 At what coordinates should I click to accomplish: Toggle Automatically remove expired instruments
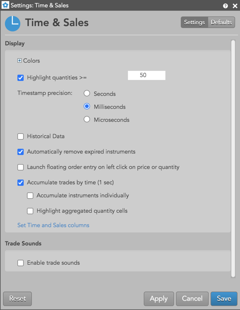21,152
